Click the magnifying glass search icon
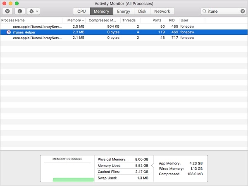The image size is (248, 186). point(204,11)
